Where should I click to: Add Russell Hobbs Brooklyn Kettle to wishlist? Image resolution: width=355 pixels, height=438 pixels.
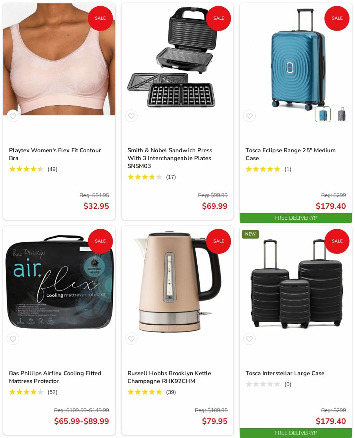(x=131, y=339)
